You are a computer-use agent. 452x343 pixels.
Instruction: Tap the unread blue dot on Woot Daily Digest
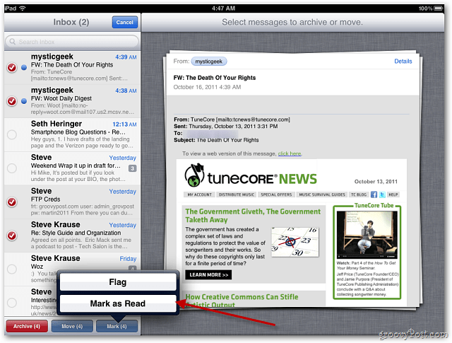(x=24, y=101)
